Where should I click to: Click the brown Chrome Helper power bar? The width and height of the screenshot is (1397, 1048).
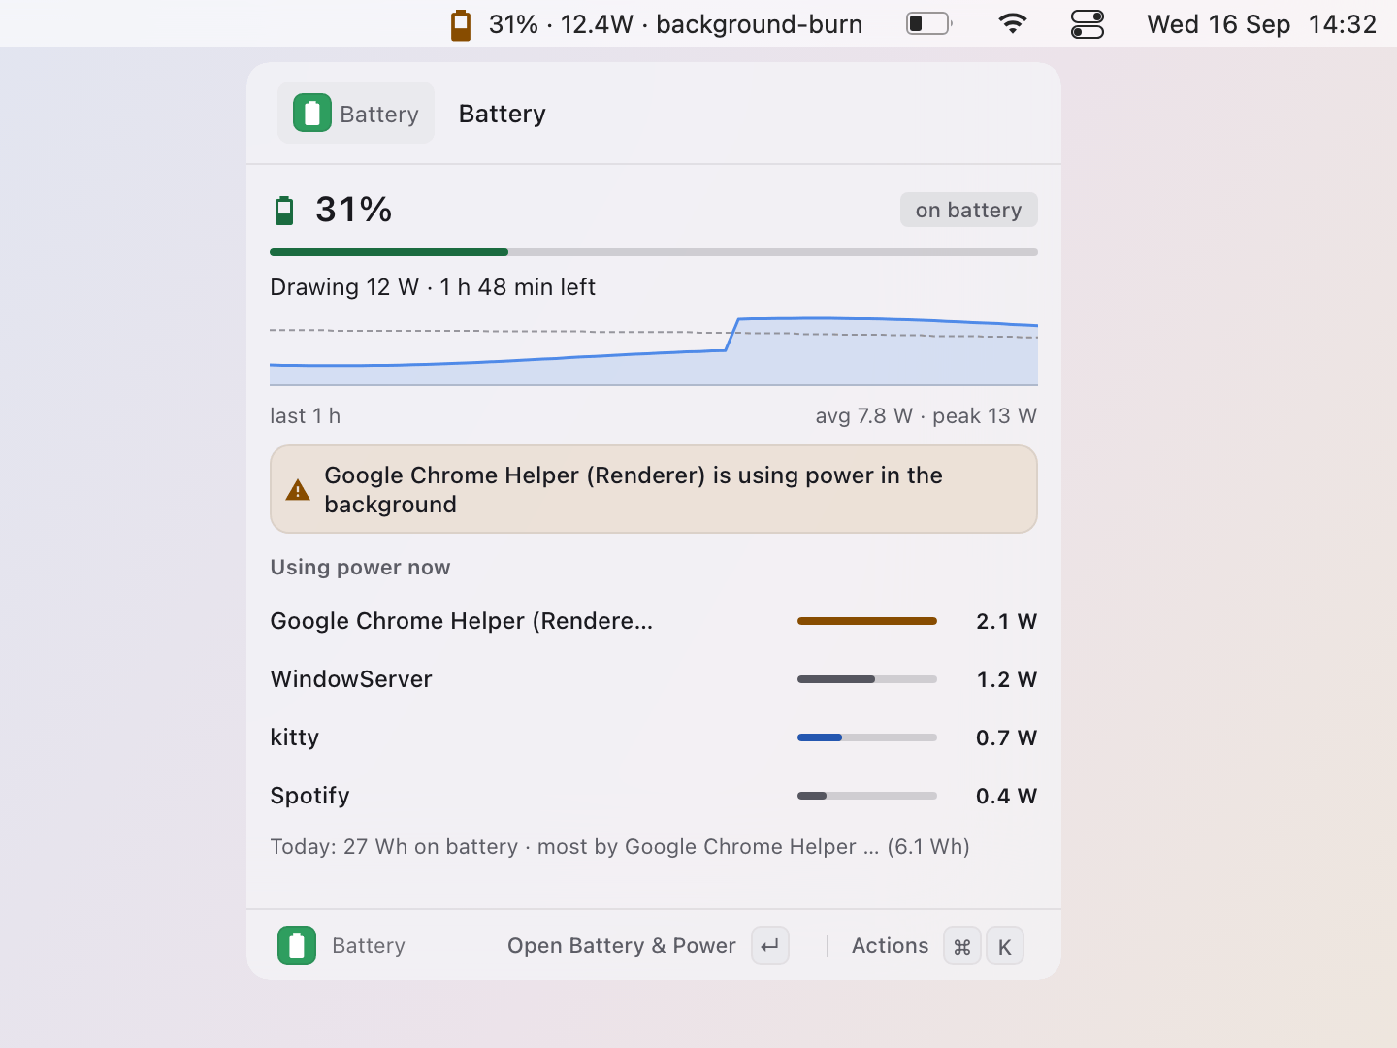pos(867,621)
